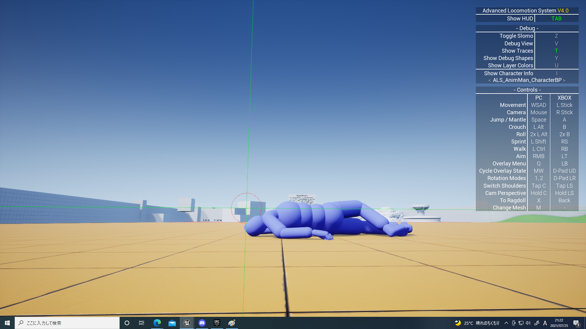This screenshot has height=329, width=586.
Task: Click the Switch Shoulders label
Action: point(504,186)
